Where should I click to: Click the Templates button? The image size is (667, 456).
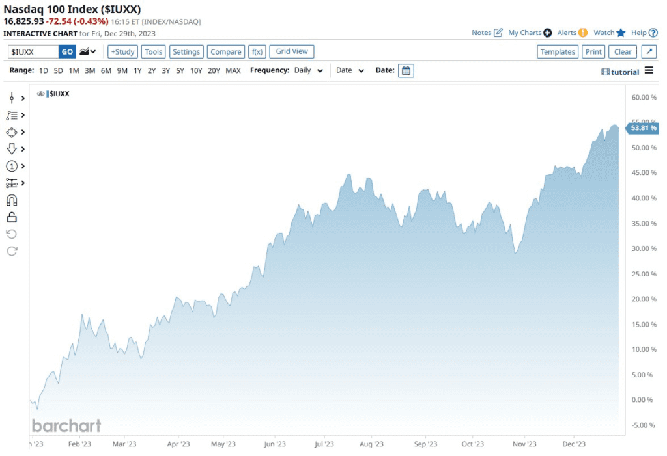click(558, 52)
